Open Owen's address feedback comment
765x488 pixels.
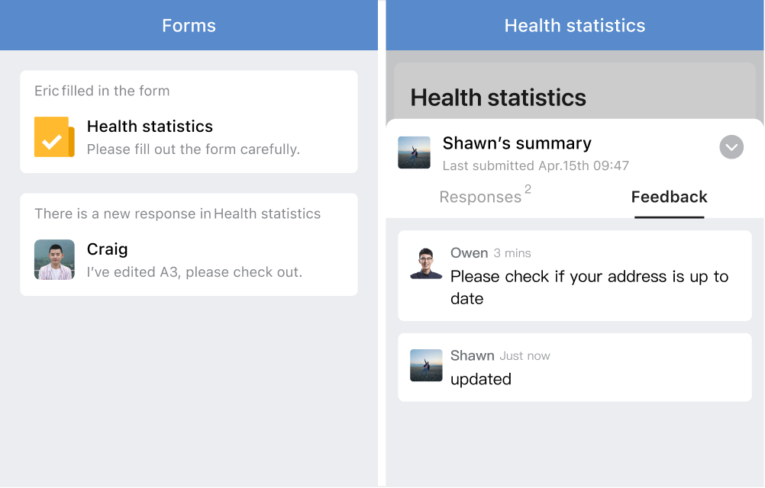pyautogui.click(x=575, y=276)
